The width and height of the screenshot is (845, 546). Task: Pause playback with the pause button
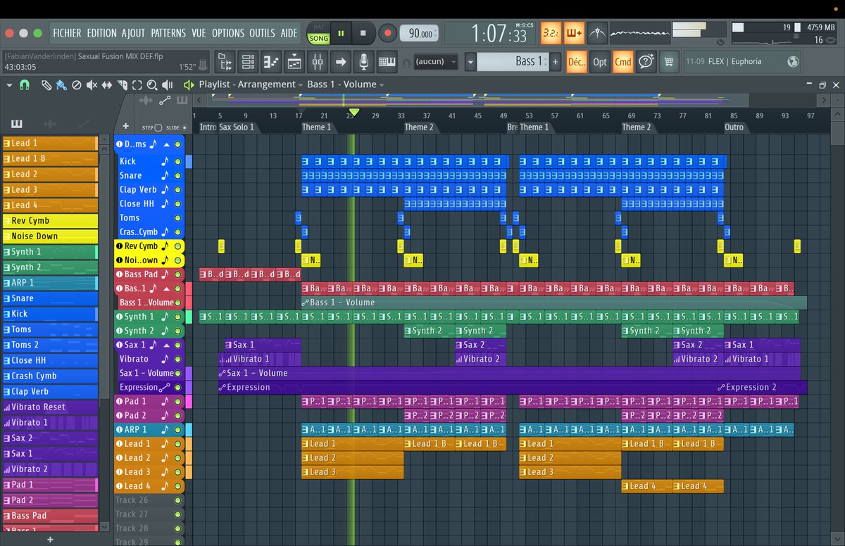coord(342,32)
